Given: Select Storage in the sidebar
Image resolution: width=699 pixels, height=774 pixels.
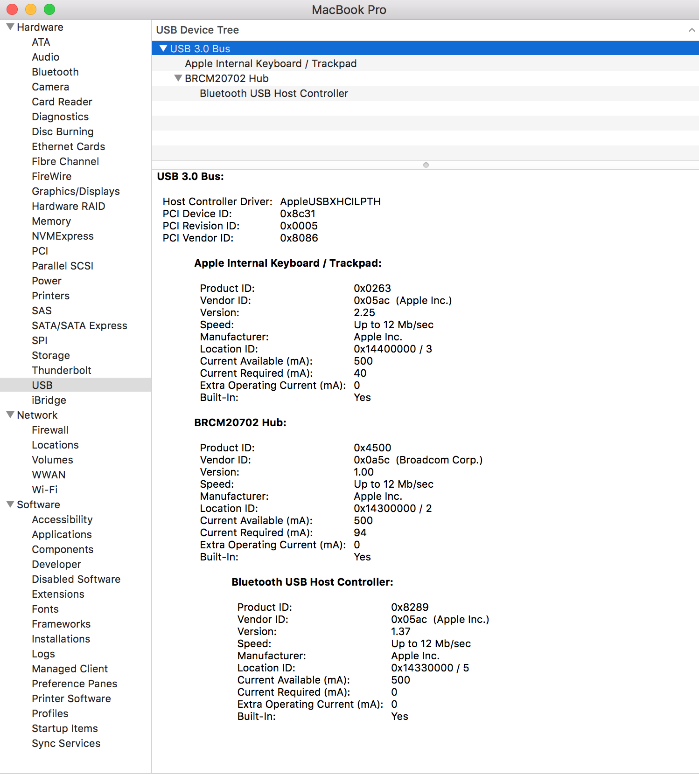Looking at the screenshot, I should [51, 355].
